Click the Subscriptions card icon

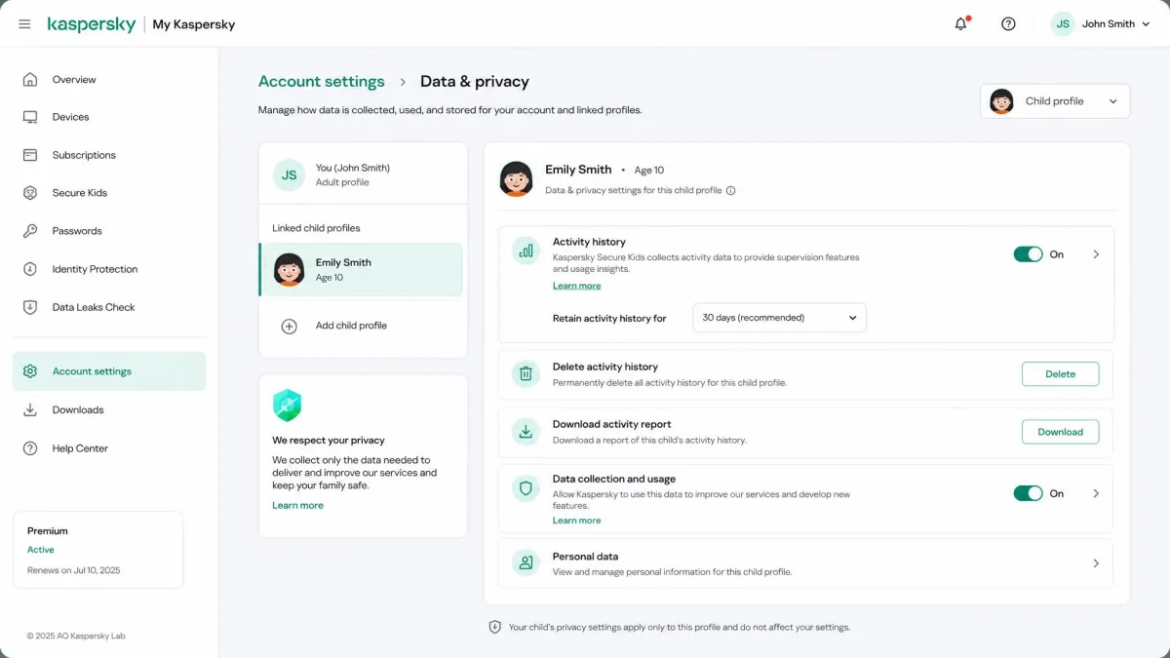[x=30, y=155]
